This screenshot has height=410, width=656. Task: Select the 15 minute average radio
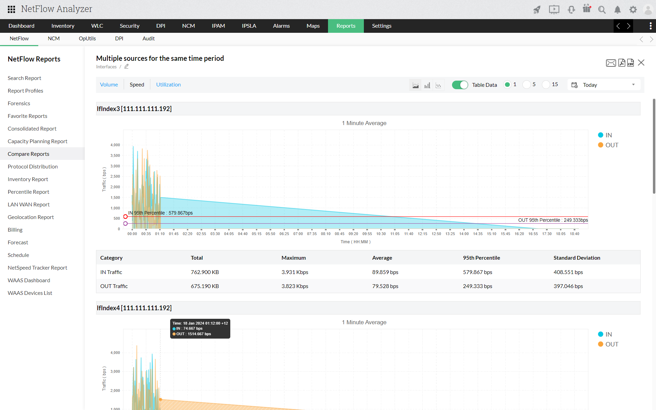(x=546, y=85)
